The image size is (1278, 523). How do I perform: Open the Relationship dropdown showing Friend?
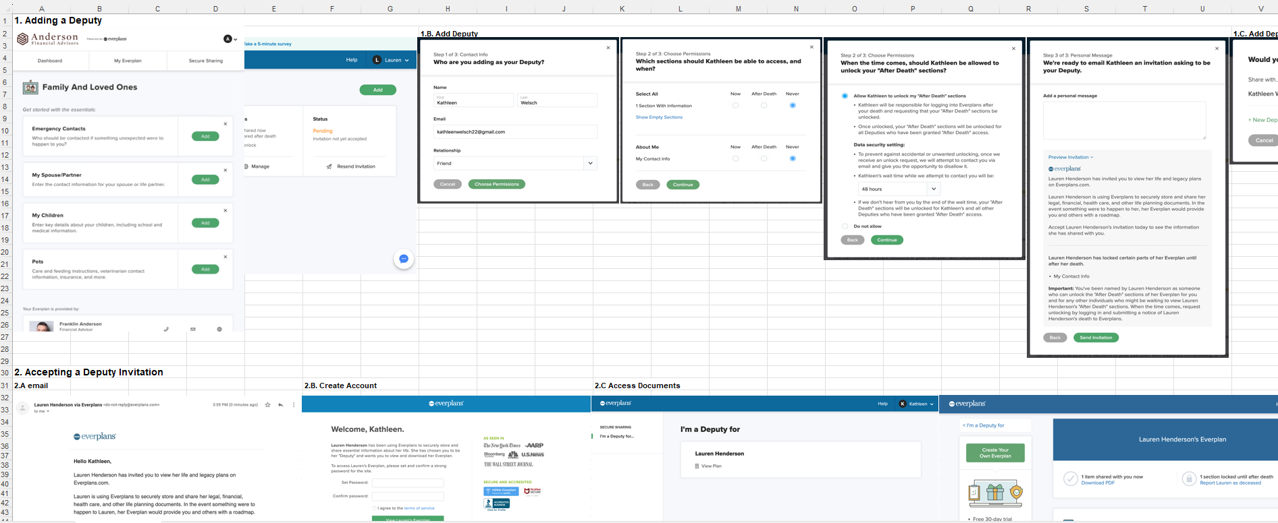tap(590, 163)
